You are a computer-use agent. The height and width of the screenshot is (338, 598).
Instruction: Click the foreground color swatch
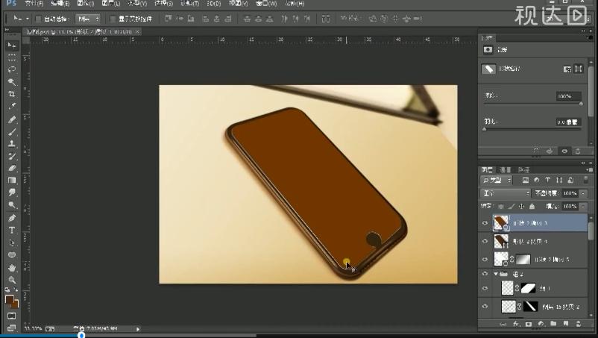pyautogui.click(x=9, y=300)
